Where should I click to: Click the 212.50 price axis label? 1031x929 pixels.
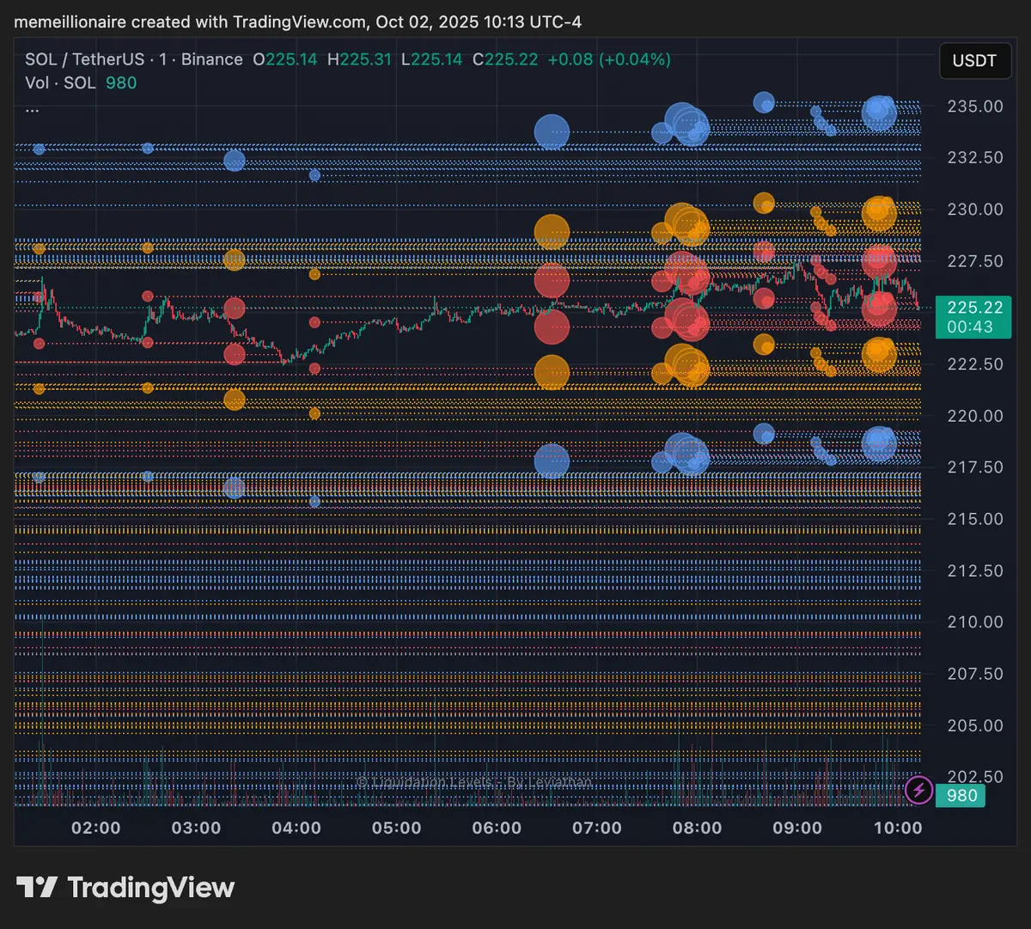(975, 571)
